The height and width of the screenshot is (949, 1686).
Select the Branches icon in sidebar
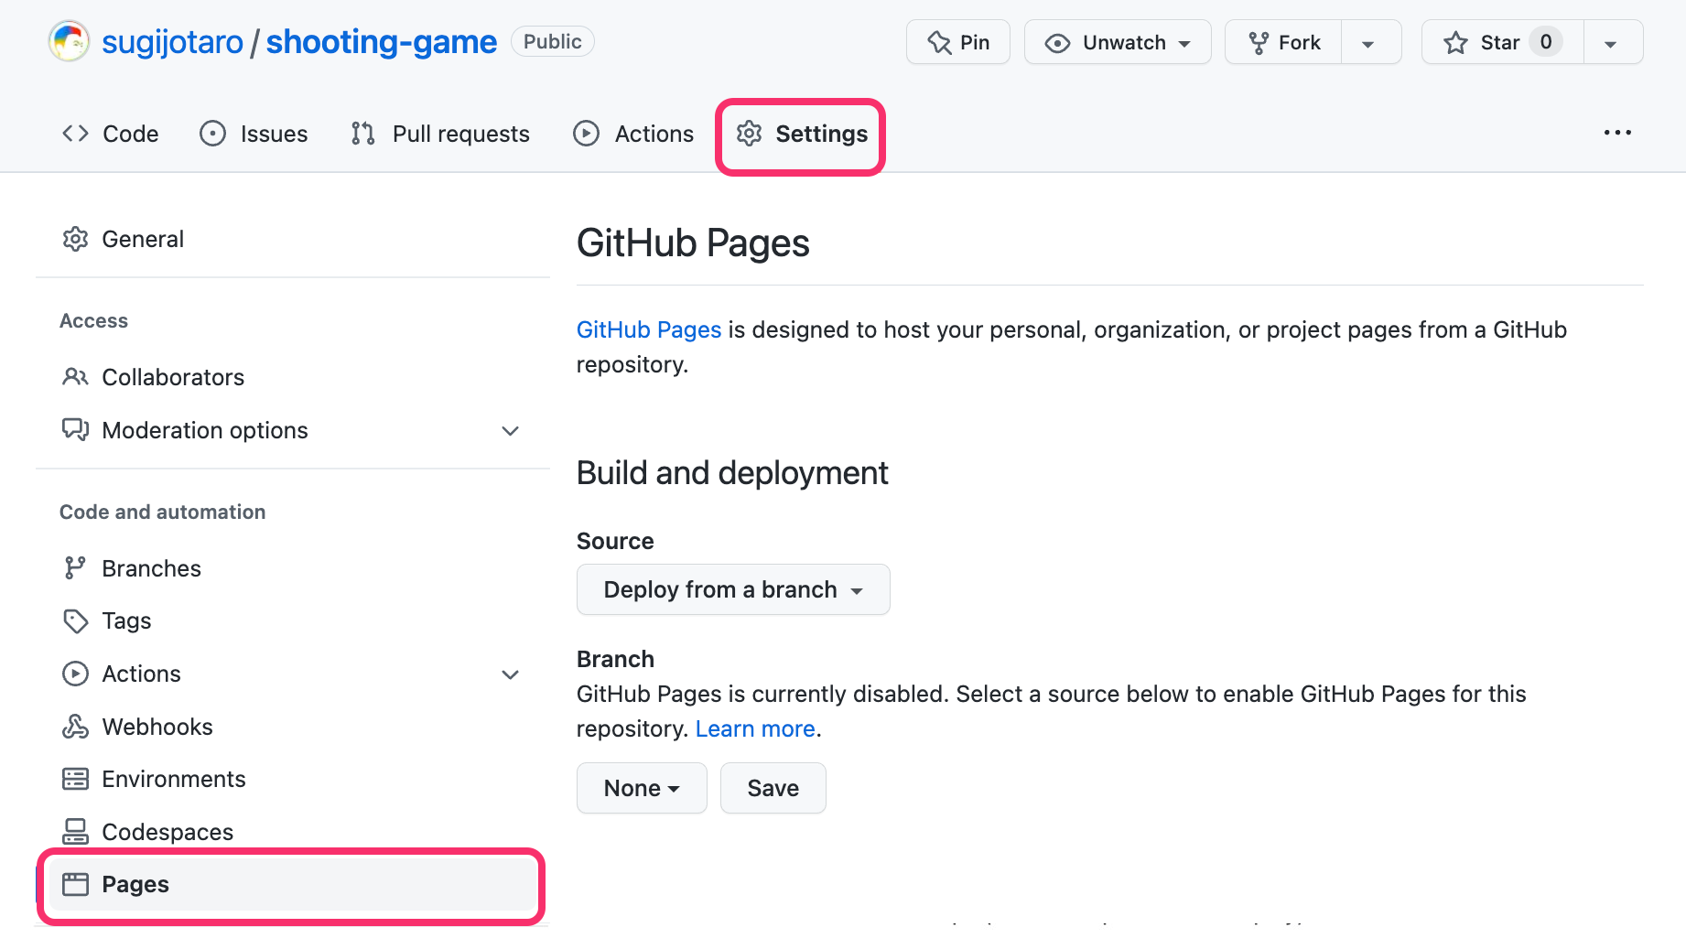coord(75,567)
